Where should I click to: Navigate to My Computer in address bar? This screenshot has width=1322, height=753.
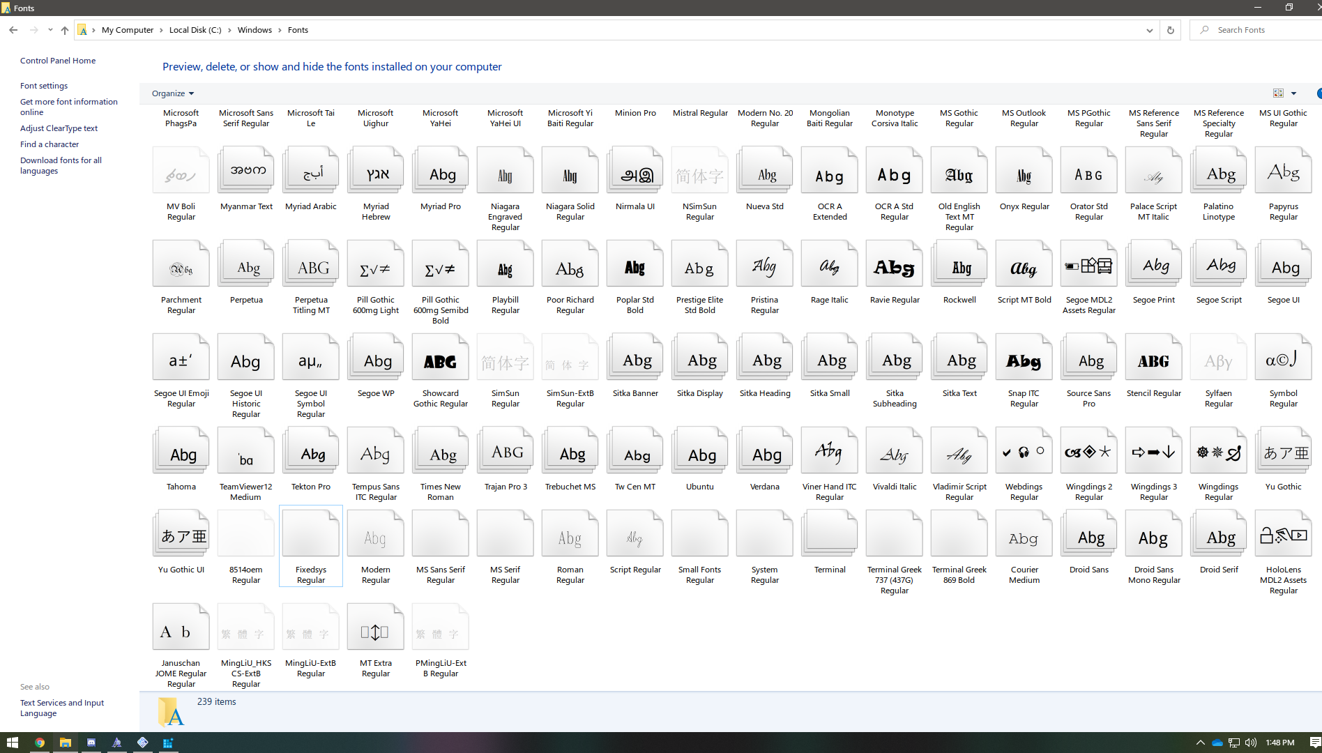pyautogui.click(x=128, y=30)
